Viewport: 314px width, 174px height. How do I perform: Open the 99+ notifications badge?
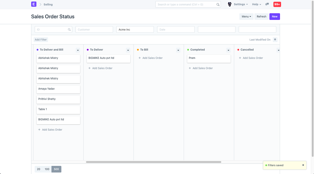click(x=277, y=4)
